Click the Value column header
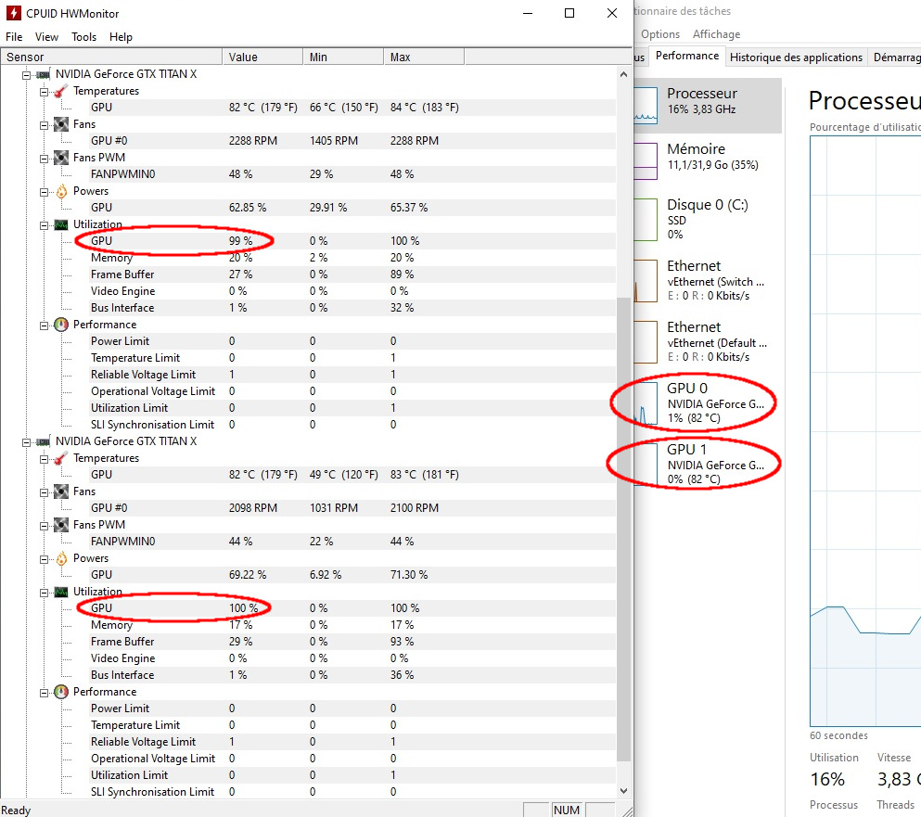The height and width of the screenshot is (817, 921). [x=262, y=57]
